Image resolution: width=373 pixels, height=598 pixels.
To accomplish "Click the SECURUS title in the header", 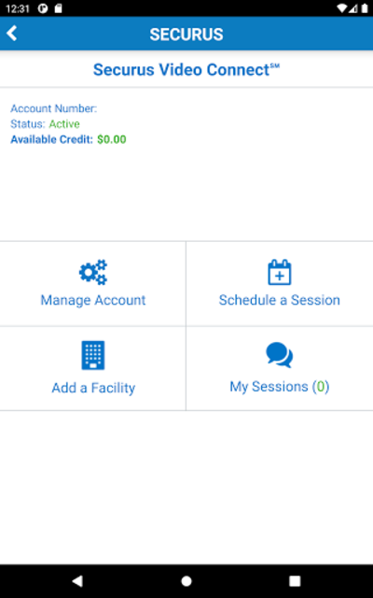I will (x=186, y=35).
